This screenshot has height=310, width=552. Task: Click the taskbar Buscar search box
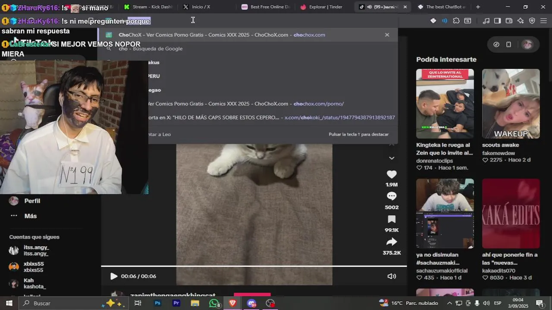pyautogui.click(x=73, y=303)
